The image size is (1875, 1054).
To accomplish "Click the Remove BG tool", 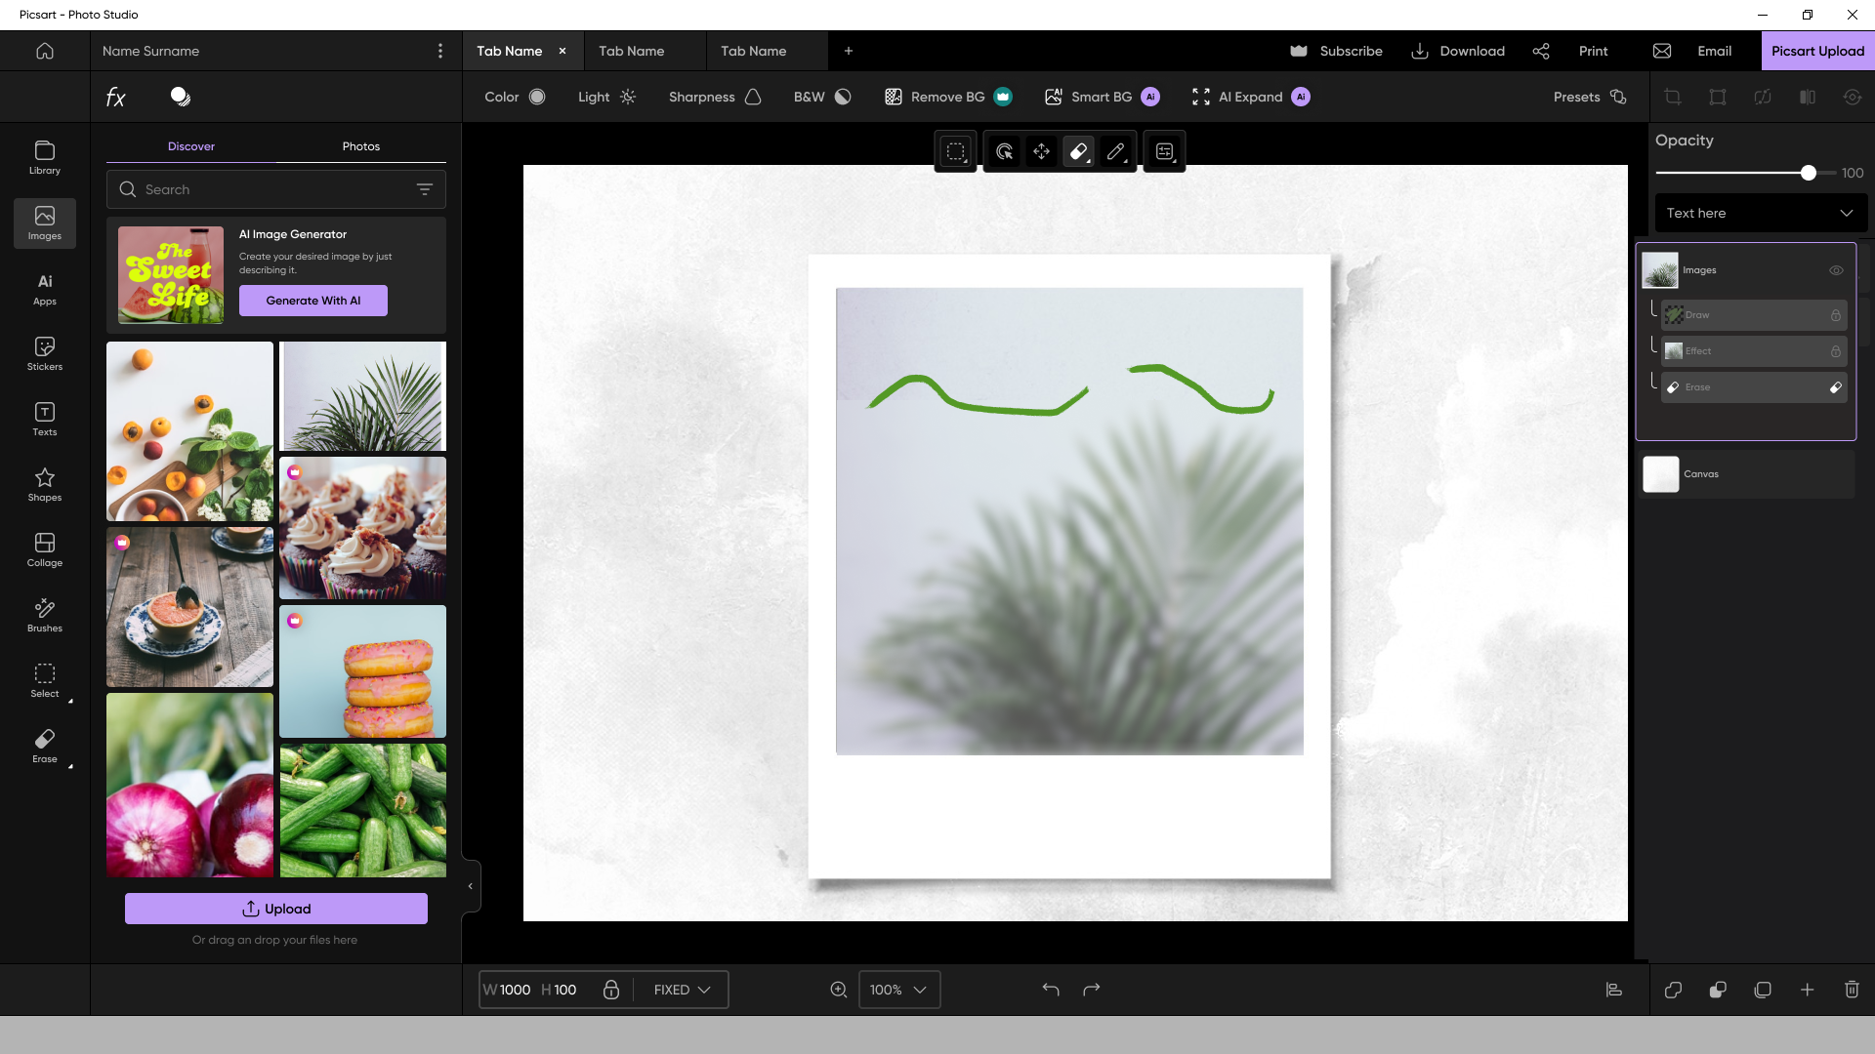I will (947, 97).
